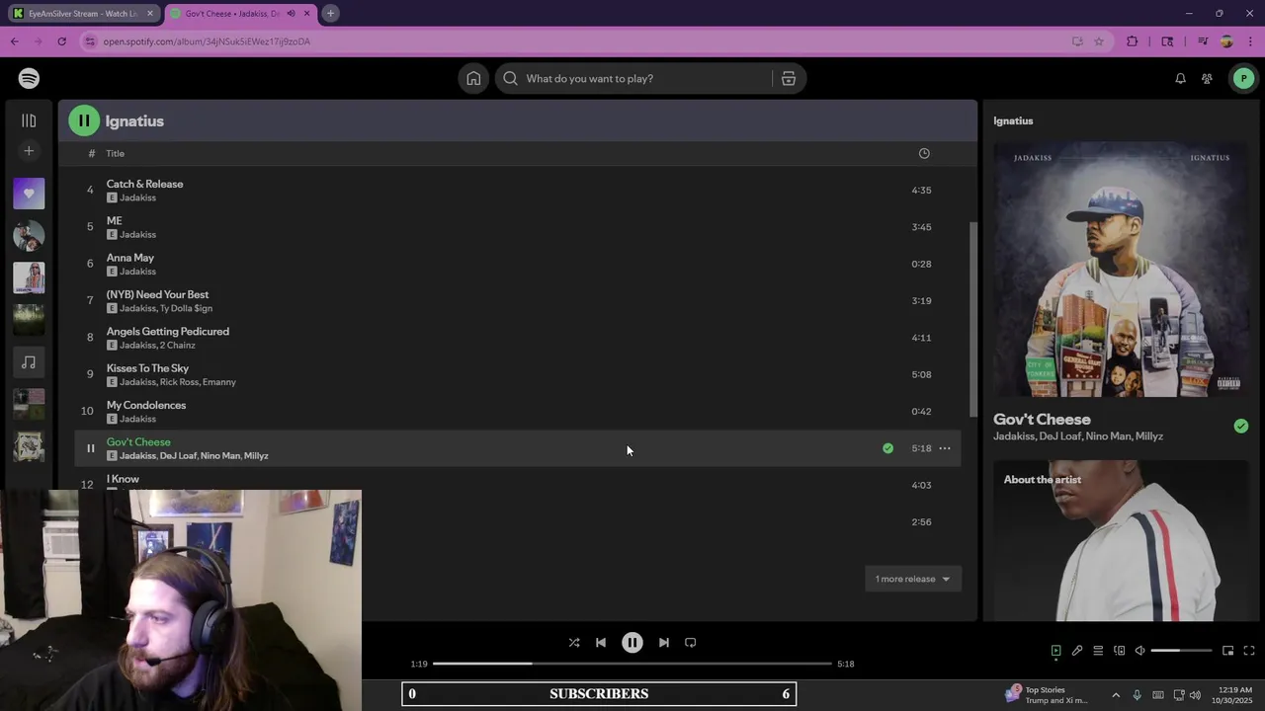The height and width of the screenshot is (711, 1265).
Task: Show lyrics with microphone icon
Action: coord(1077,651)
